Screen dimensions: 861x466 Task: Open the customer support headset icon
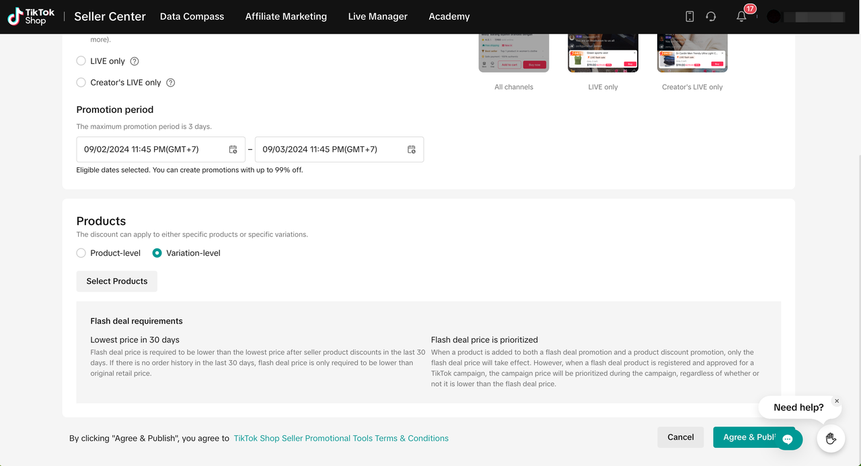coord(711,17)
